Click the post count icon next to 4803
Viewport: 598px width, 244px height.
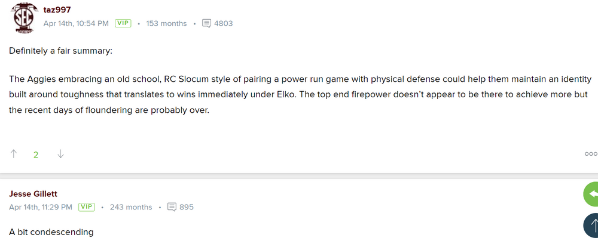(x=207, y=23)
